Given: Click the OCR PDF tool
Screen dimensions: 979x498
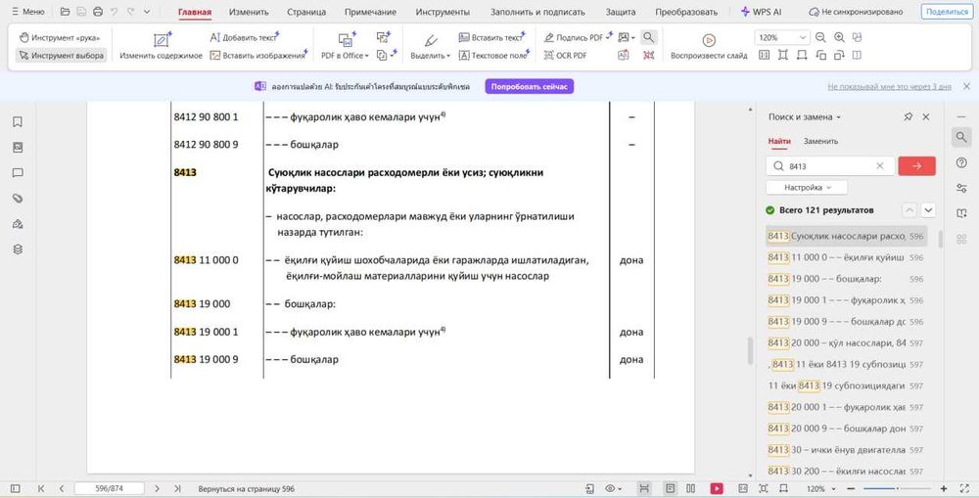Looking at the screenshot, I should pos(565,56).
